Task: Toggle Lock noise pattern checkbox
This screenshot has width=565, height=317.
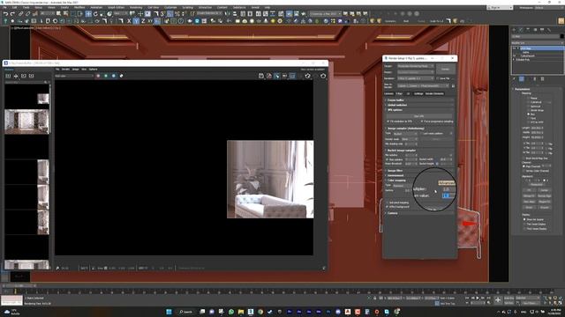Action: (421, 133)
